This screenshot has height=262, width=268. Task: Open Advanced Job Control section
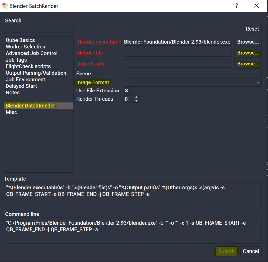coord(31,53)
